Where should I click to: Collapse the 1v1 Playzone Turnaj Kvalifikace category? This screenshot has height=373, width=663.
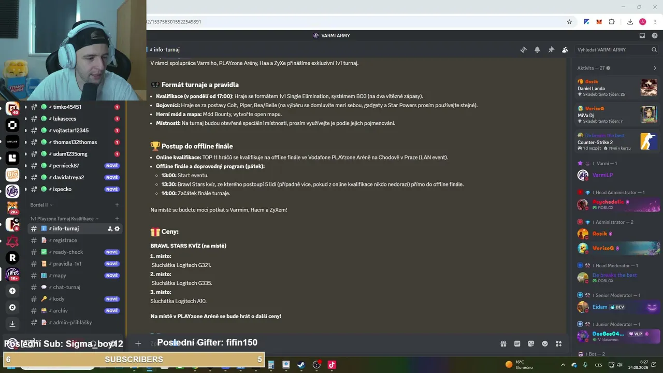[64, 219]
